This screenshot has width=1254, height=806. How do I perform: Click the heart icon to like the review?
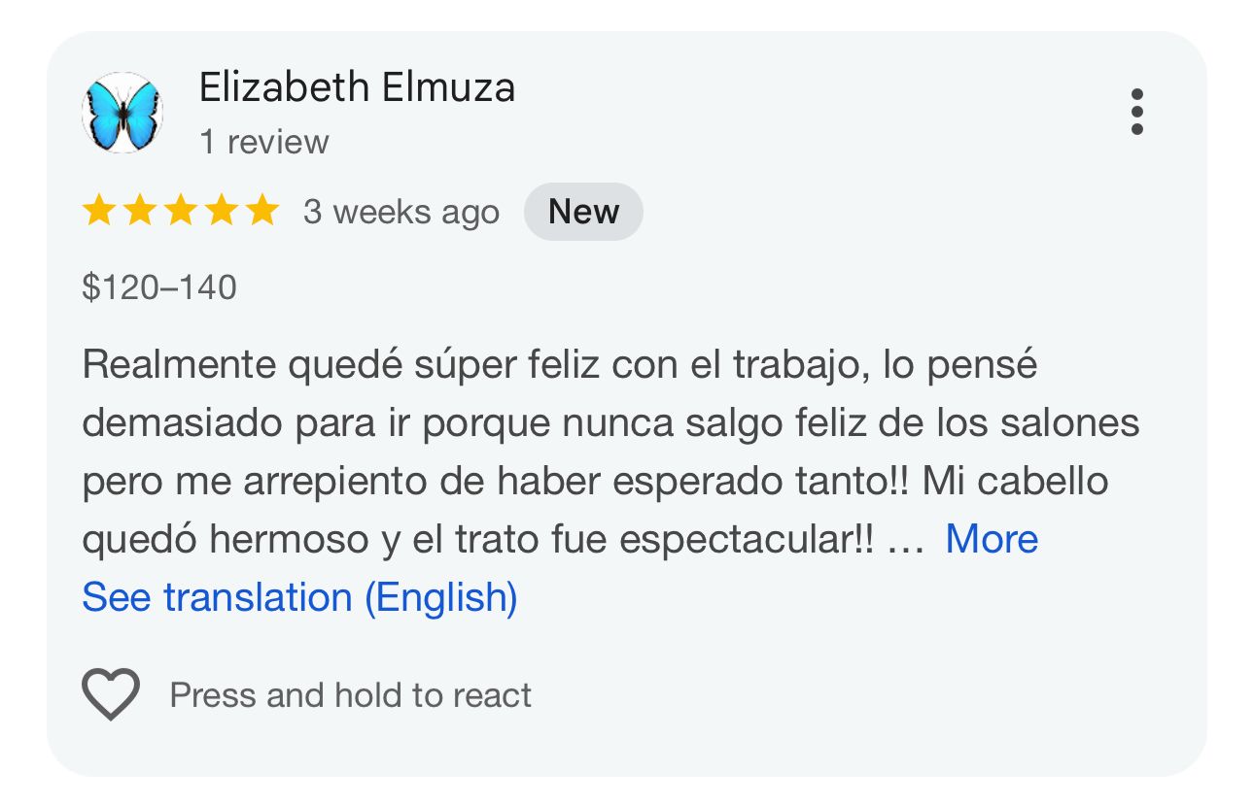(111, 694)
